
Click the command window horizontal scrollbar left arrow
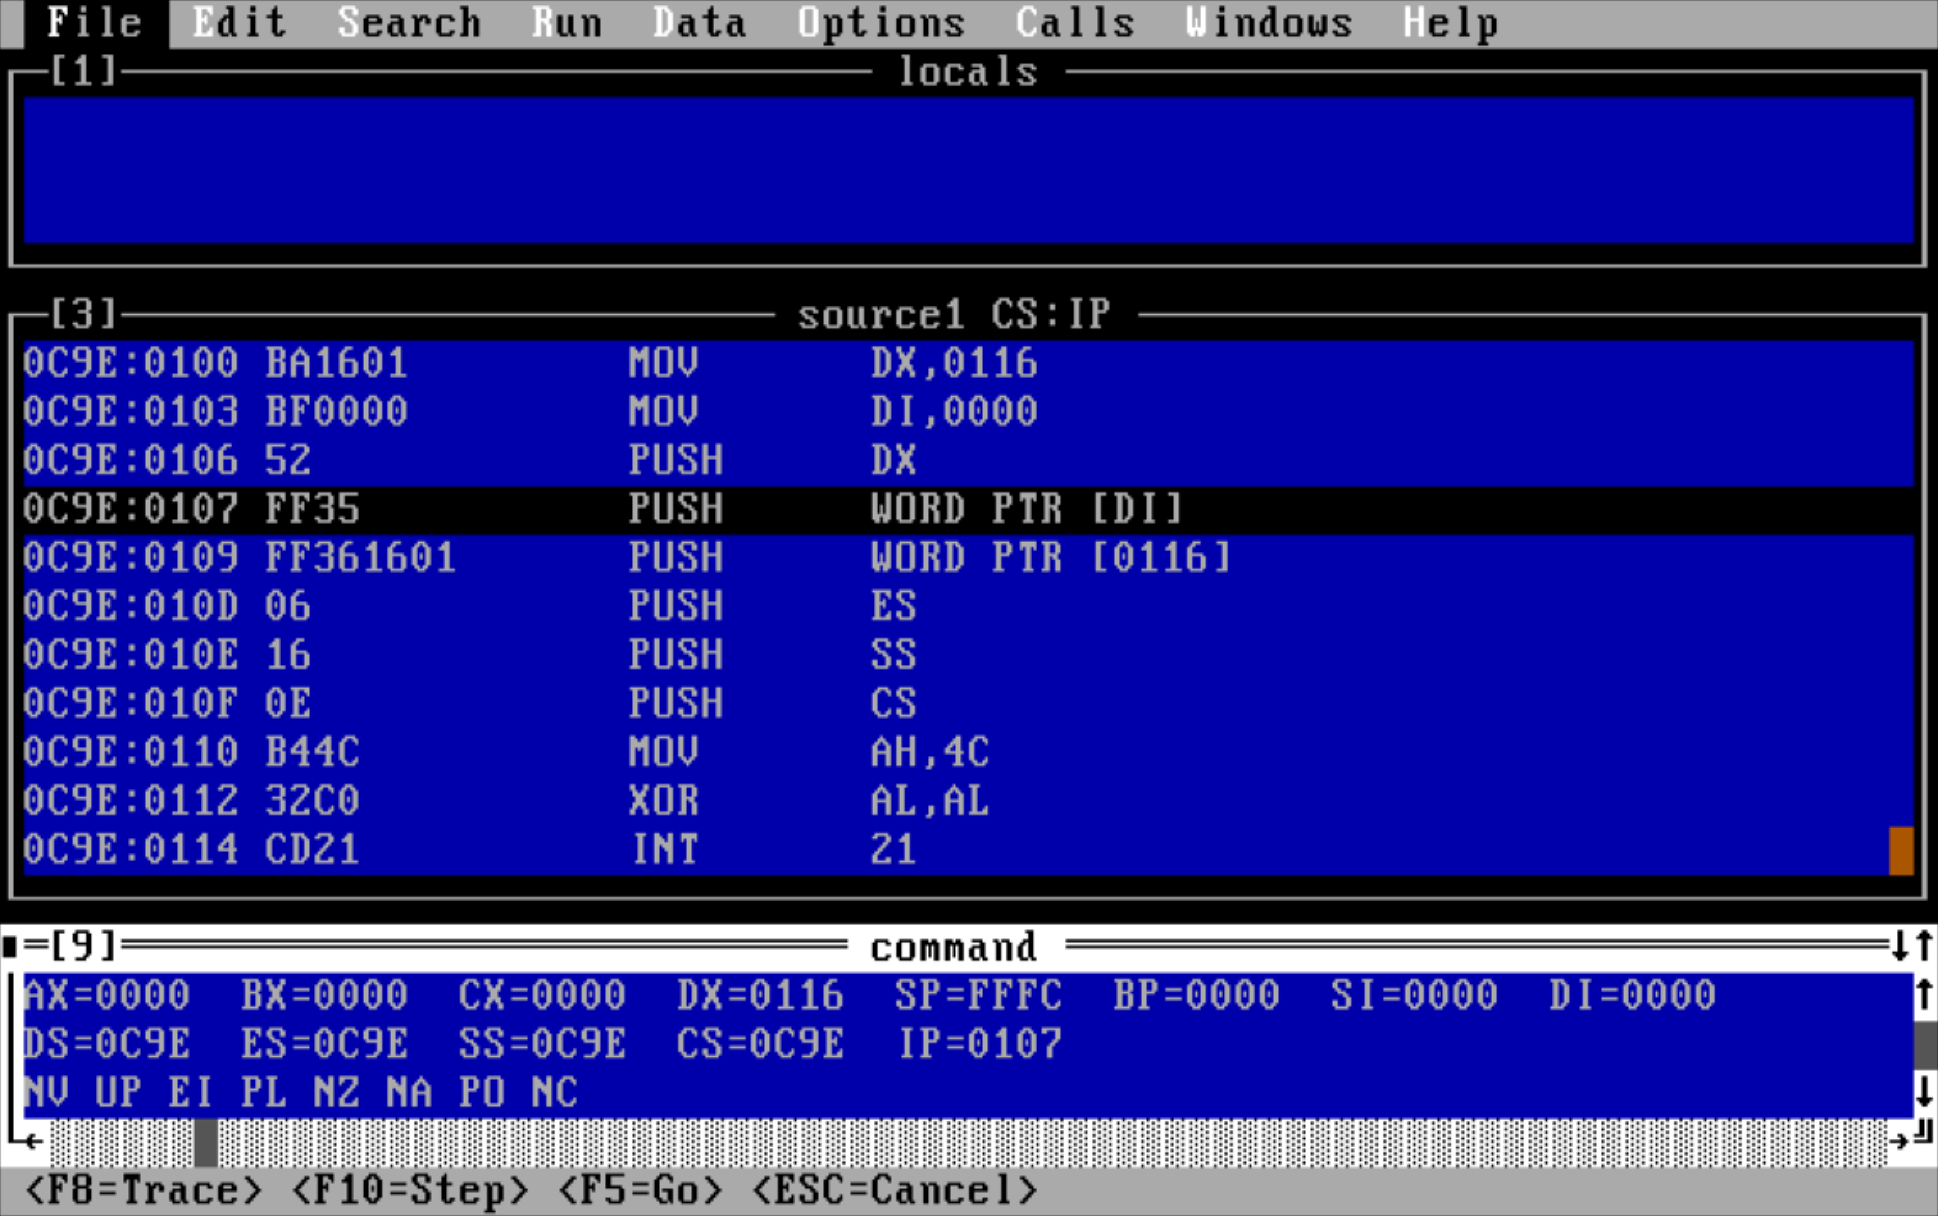[35, 1141]
